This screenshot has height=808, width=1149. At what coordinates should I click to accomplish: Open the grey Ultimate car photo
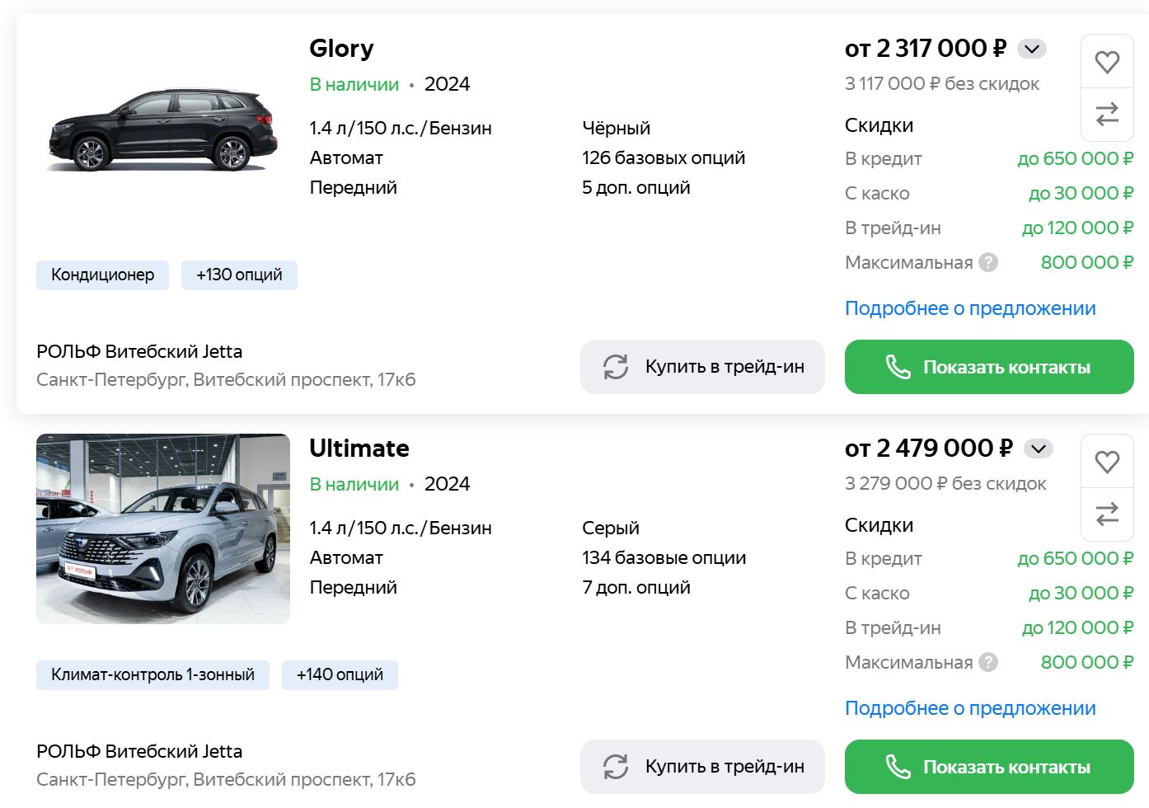[x=163, y=528]
